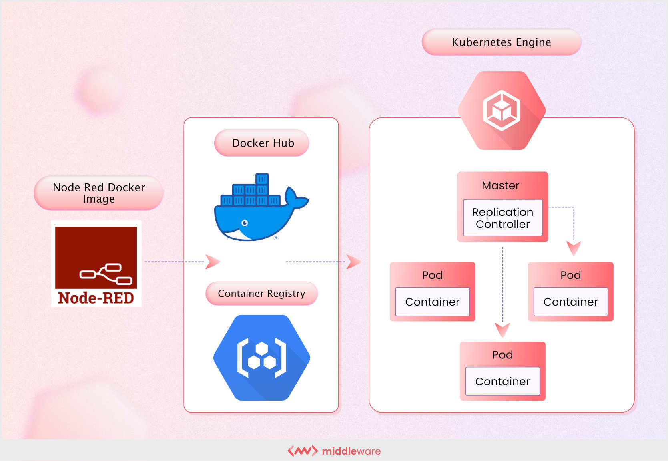Image resolution: width=668 pixels, height=461 pixels.
Task: Click the middleware logo at the bottom
Action: [334, 451]
